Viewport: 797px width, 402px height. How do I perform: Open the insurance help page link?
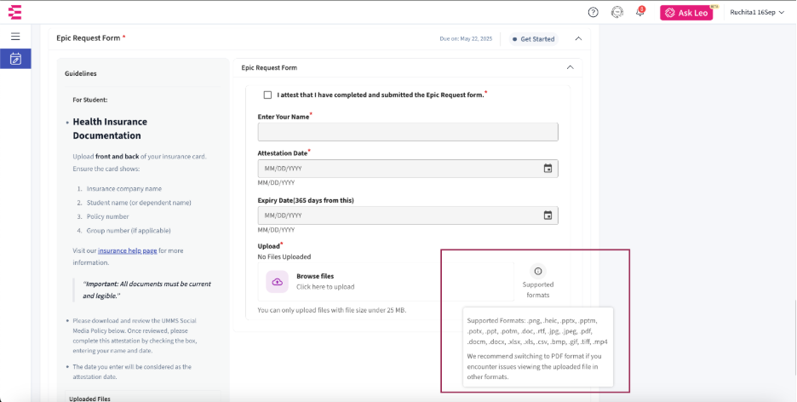pos(127,250)
